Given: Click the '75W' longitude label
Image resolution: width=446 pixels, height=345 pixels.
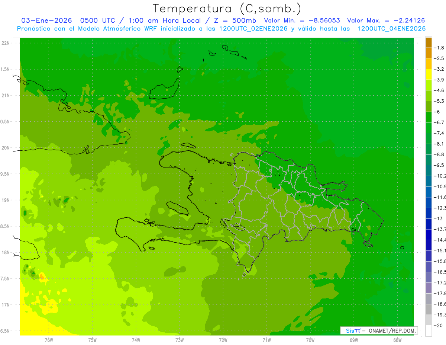Looking at the screenshot, I should pos(93,339).
